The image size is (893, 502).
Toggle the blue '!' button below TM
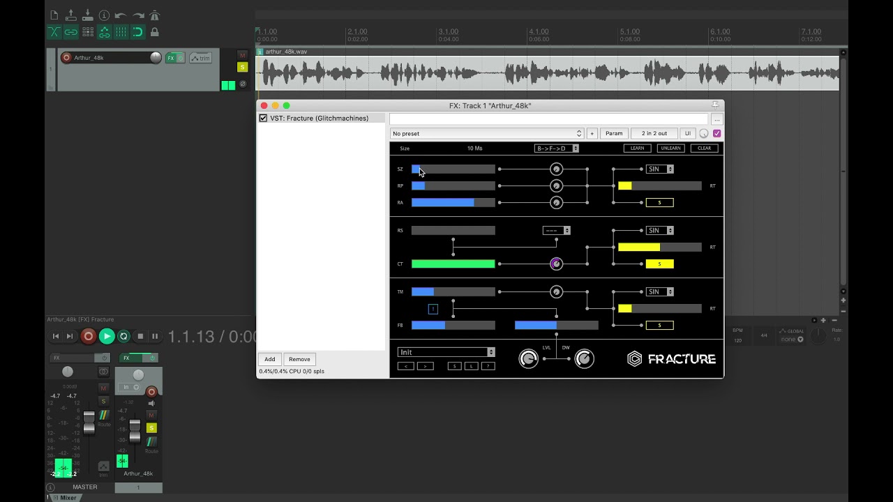[x=433, y=309]
